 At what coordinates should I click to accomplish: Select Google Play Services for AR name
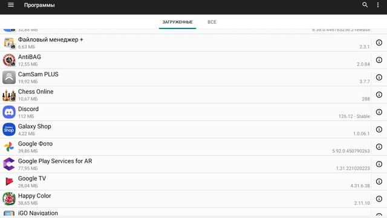click(x=55, y=161)
